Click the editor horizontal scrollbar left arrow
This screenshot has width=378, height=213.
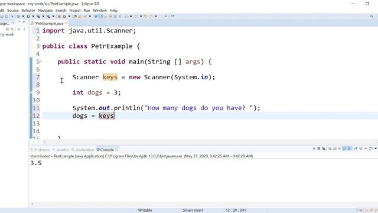pos(44,141)
